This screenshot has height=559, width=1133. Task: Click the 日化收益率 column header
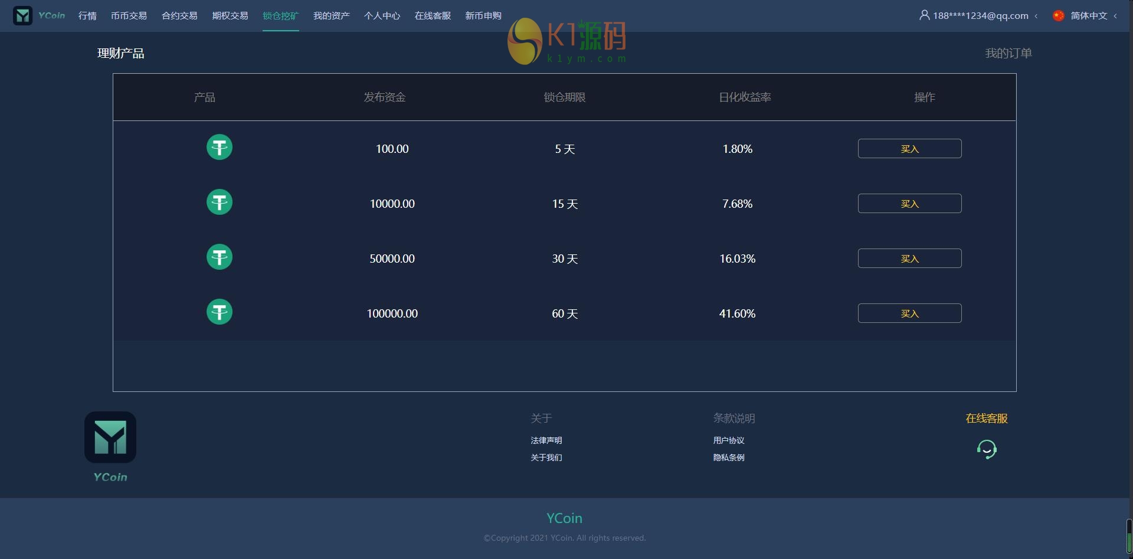click(x=745, y=97)
